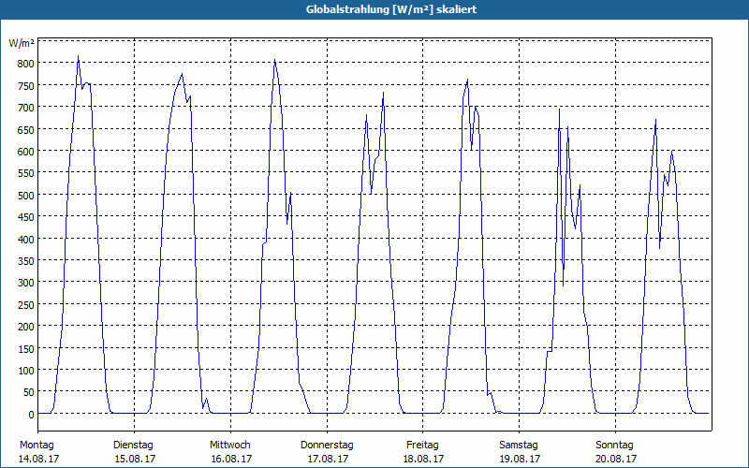Click the 150 y-axis value
The image size is (749, 468).
point(26,348)
